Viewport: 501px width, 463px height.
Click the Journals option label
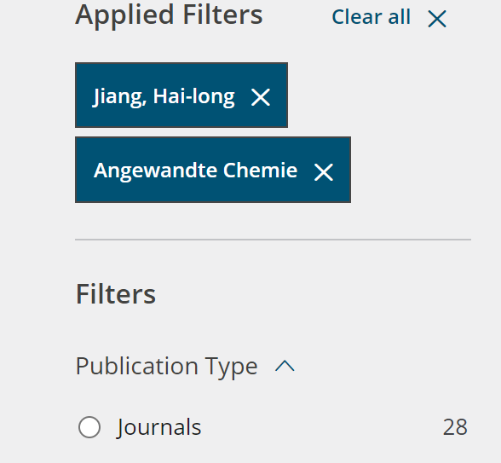(x=158, y=427)
